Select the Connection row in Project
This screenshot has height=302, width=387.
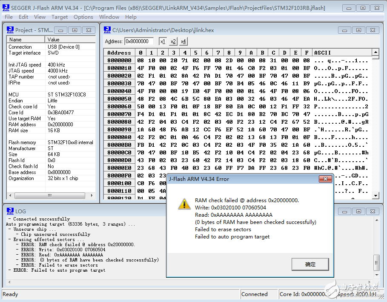click(x=51, y=47)
